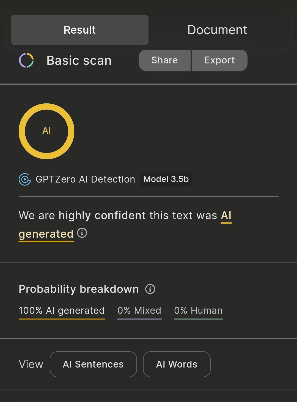The image size is (297, 402).
Task: Open Probability breakdown info icon
Action: [150, 289]
